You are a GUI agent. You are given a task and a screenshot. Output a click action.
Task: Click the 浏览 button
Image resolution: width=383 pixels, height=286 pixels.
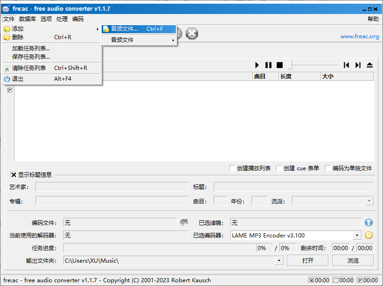[353, 260]
